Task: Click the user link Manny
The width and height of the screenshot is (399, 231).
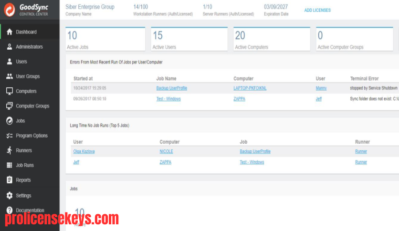Action: pyautogui.click(x=321, y=88)
